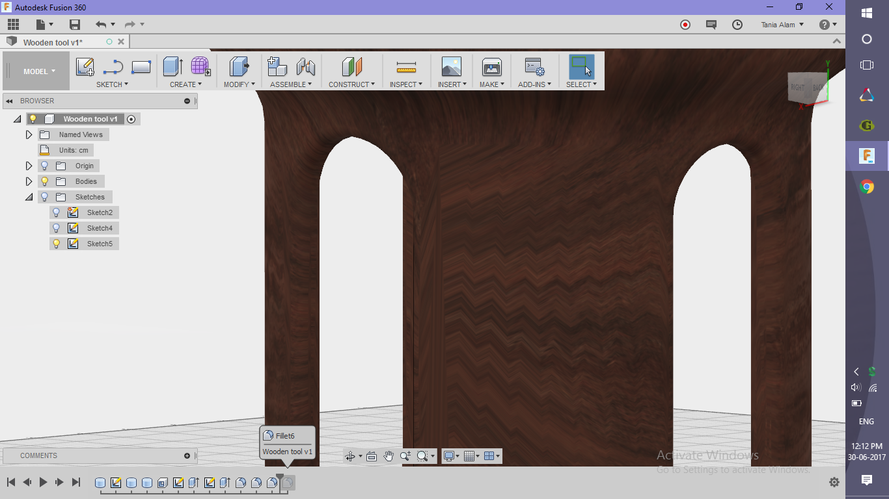Activate the Select tool

(x=581, y=66)
